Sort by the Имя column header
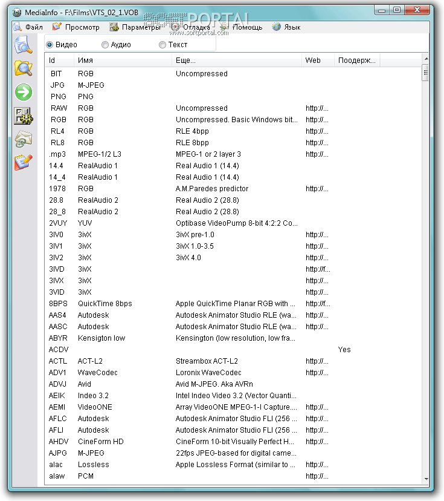Viewport: 444px width, 501px height. tap(123, 61)
